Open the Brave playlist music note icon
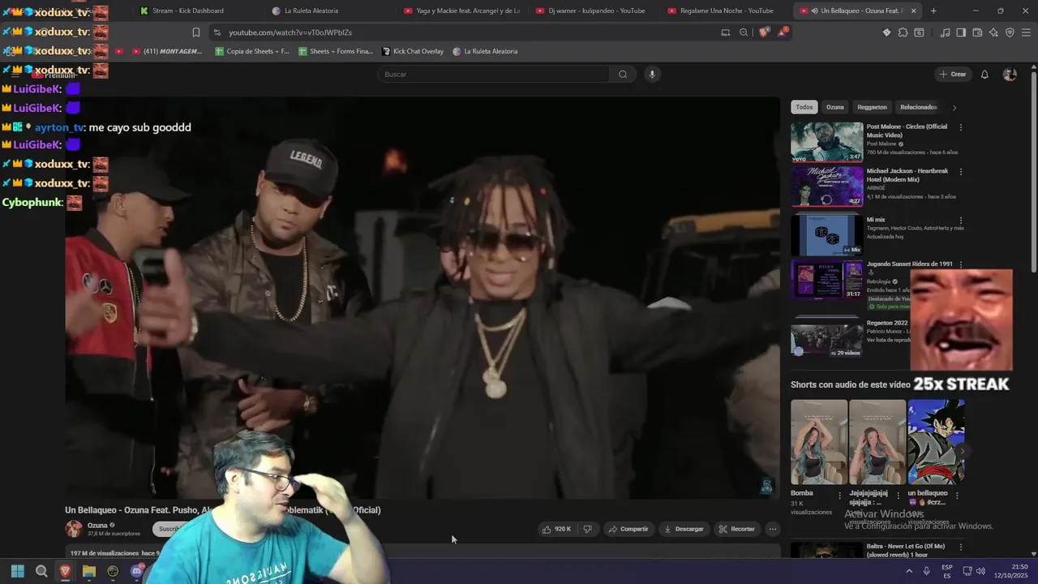Image resolution: width=1038 pixels, height=584 pixels. (x=945, y=32)
